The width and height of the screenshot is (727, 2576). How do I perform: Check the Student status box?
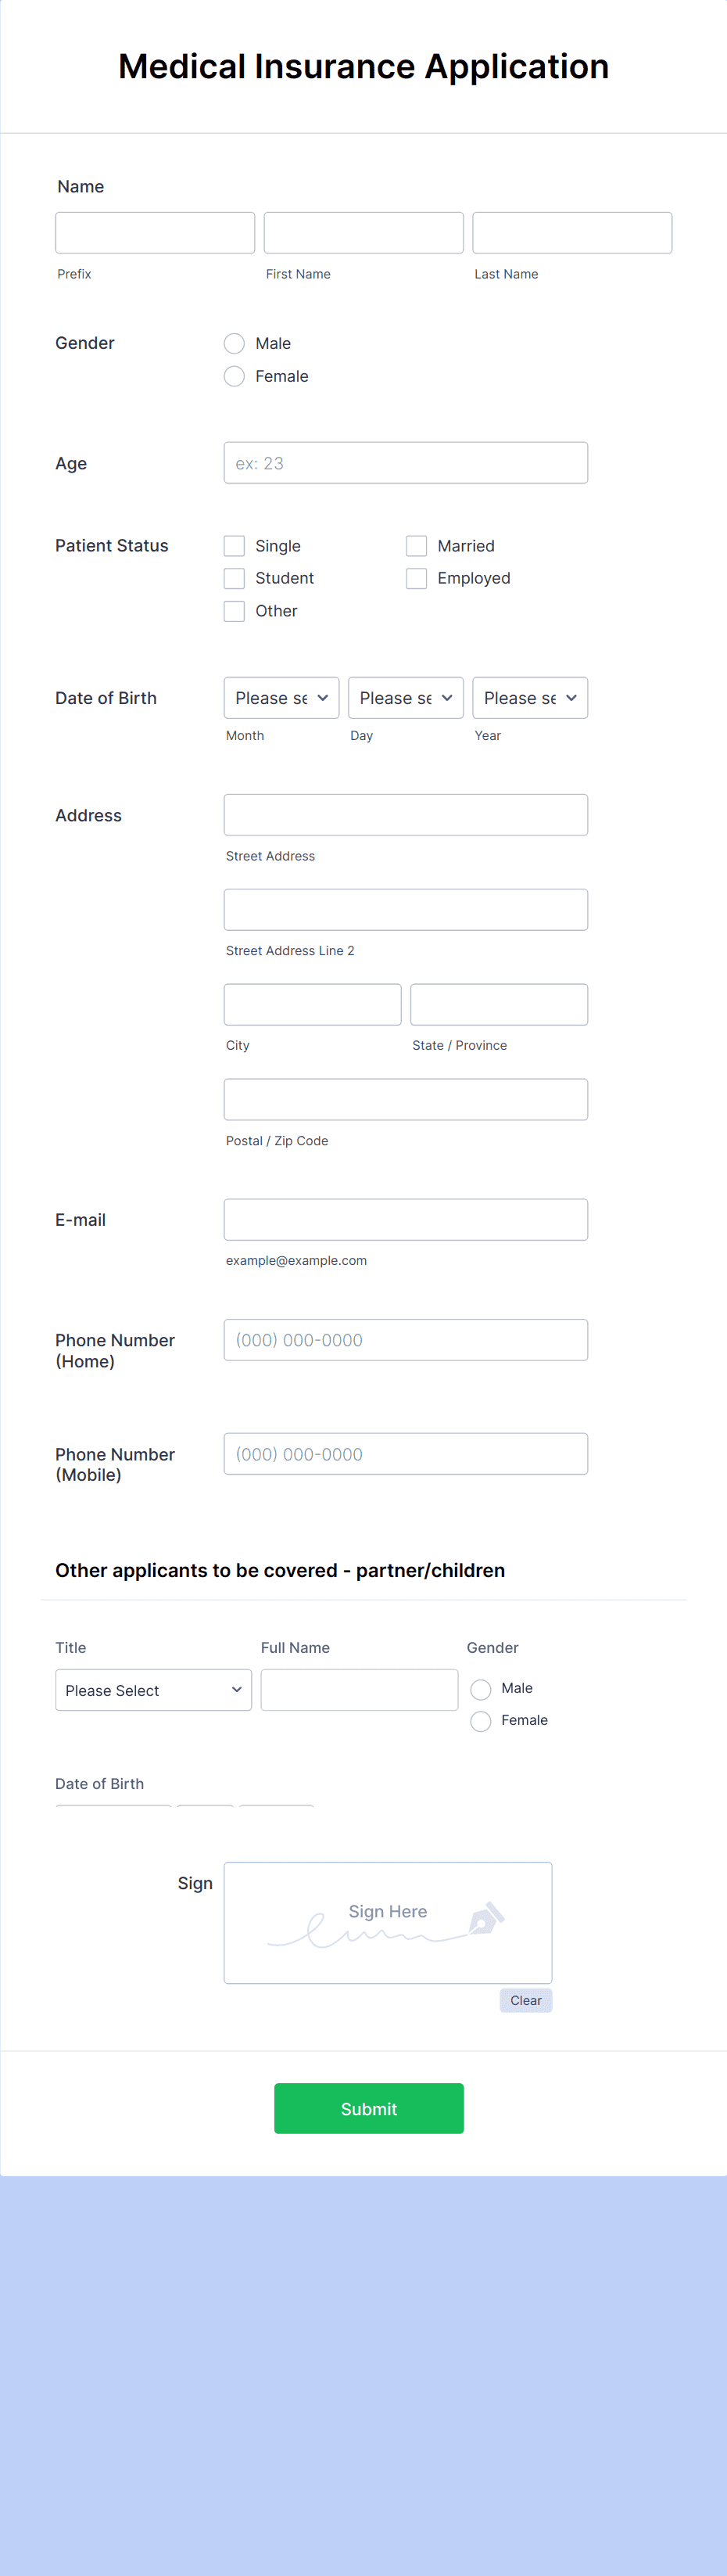pyautogui.click(x=234, y=578)
